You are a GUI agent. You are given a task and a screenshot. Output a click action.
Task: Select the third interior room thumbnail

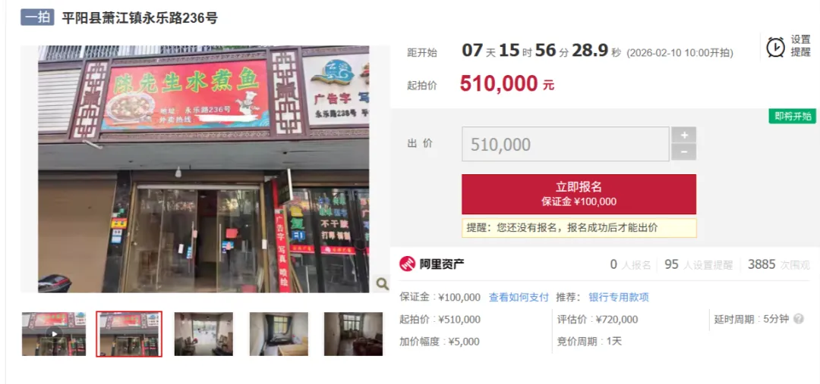(x=203, y=334)
